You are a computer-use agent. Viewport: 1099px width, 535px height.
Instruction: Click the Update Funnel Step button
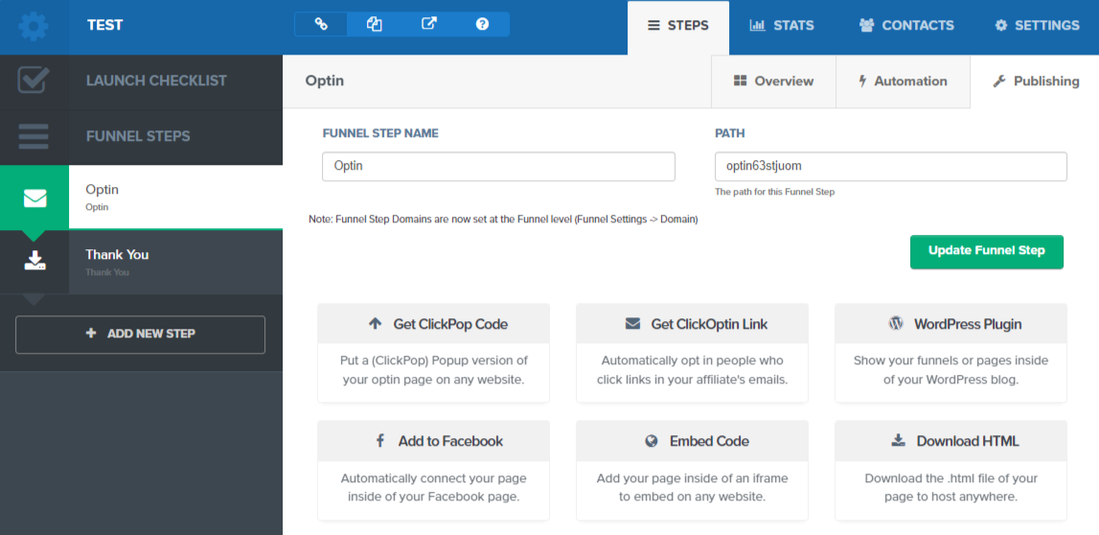click(987, 252)
